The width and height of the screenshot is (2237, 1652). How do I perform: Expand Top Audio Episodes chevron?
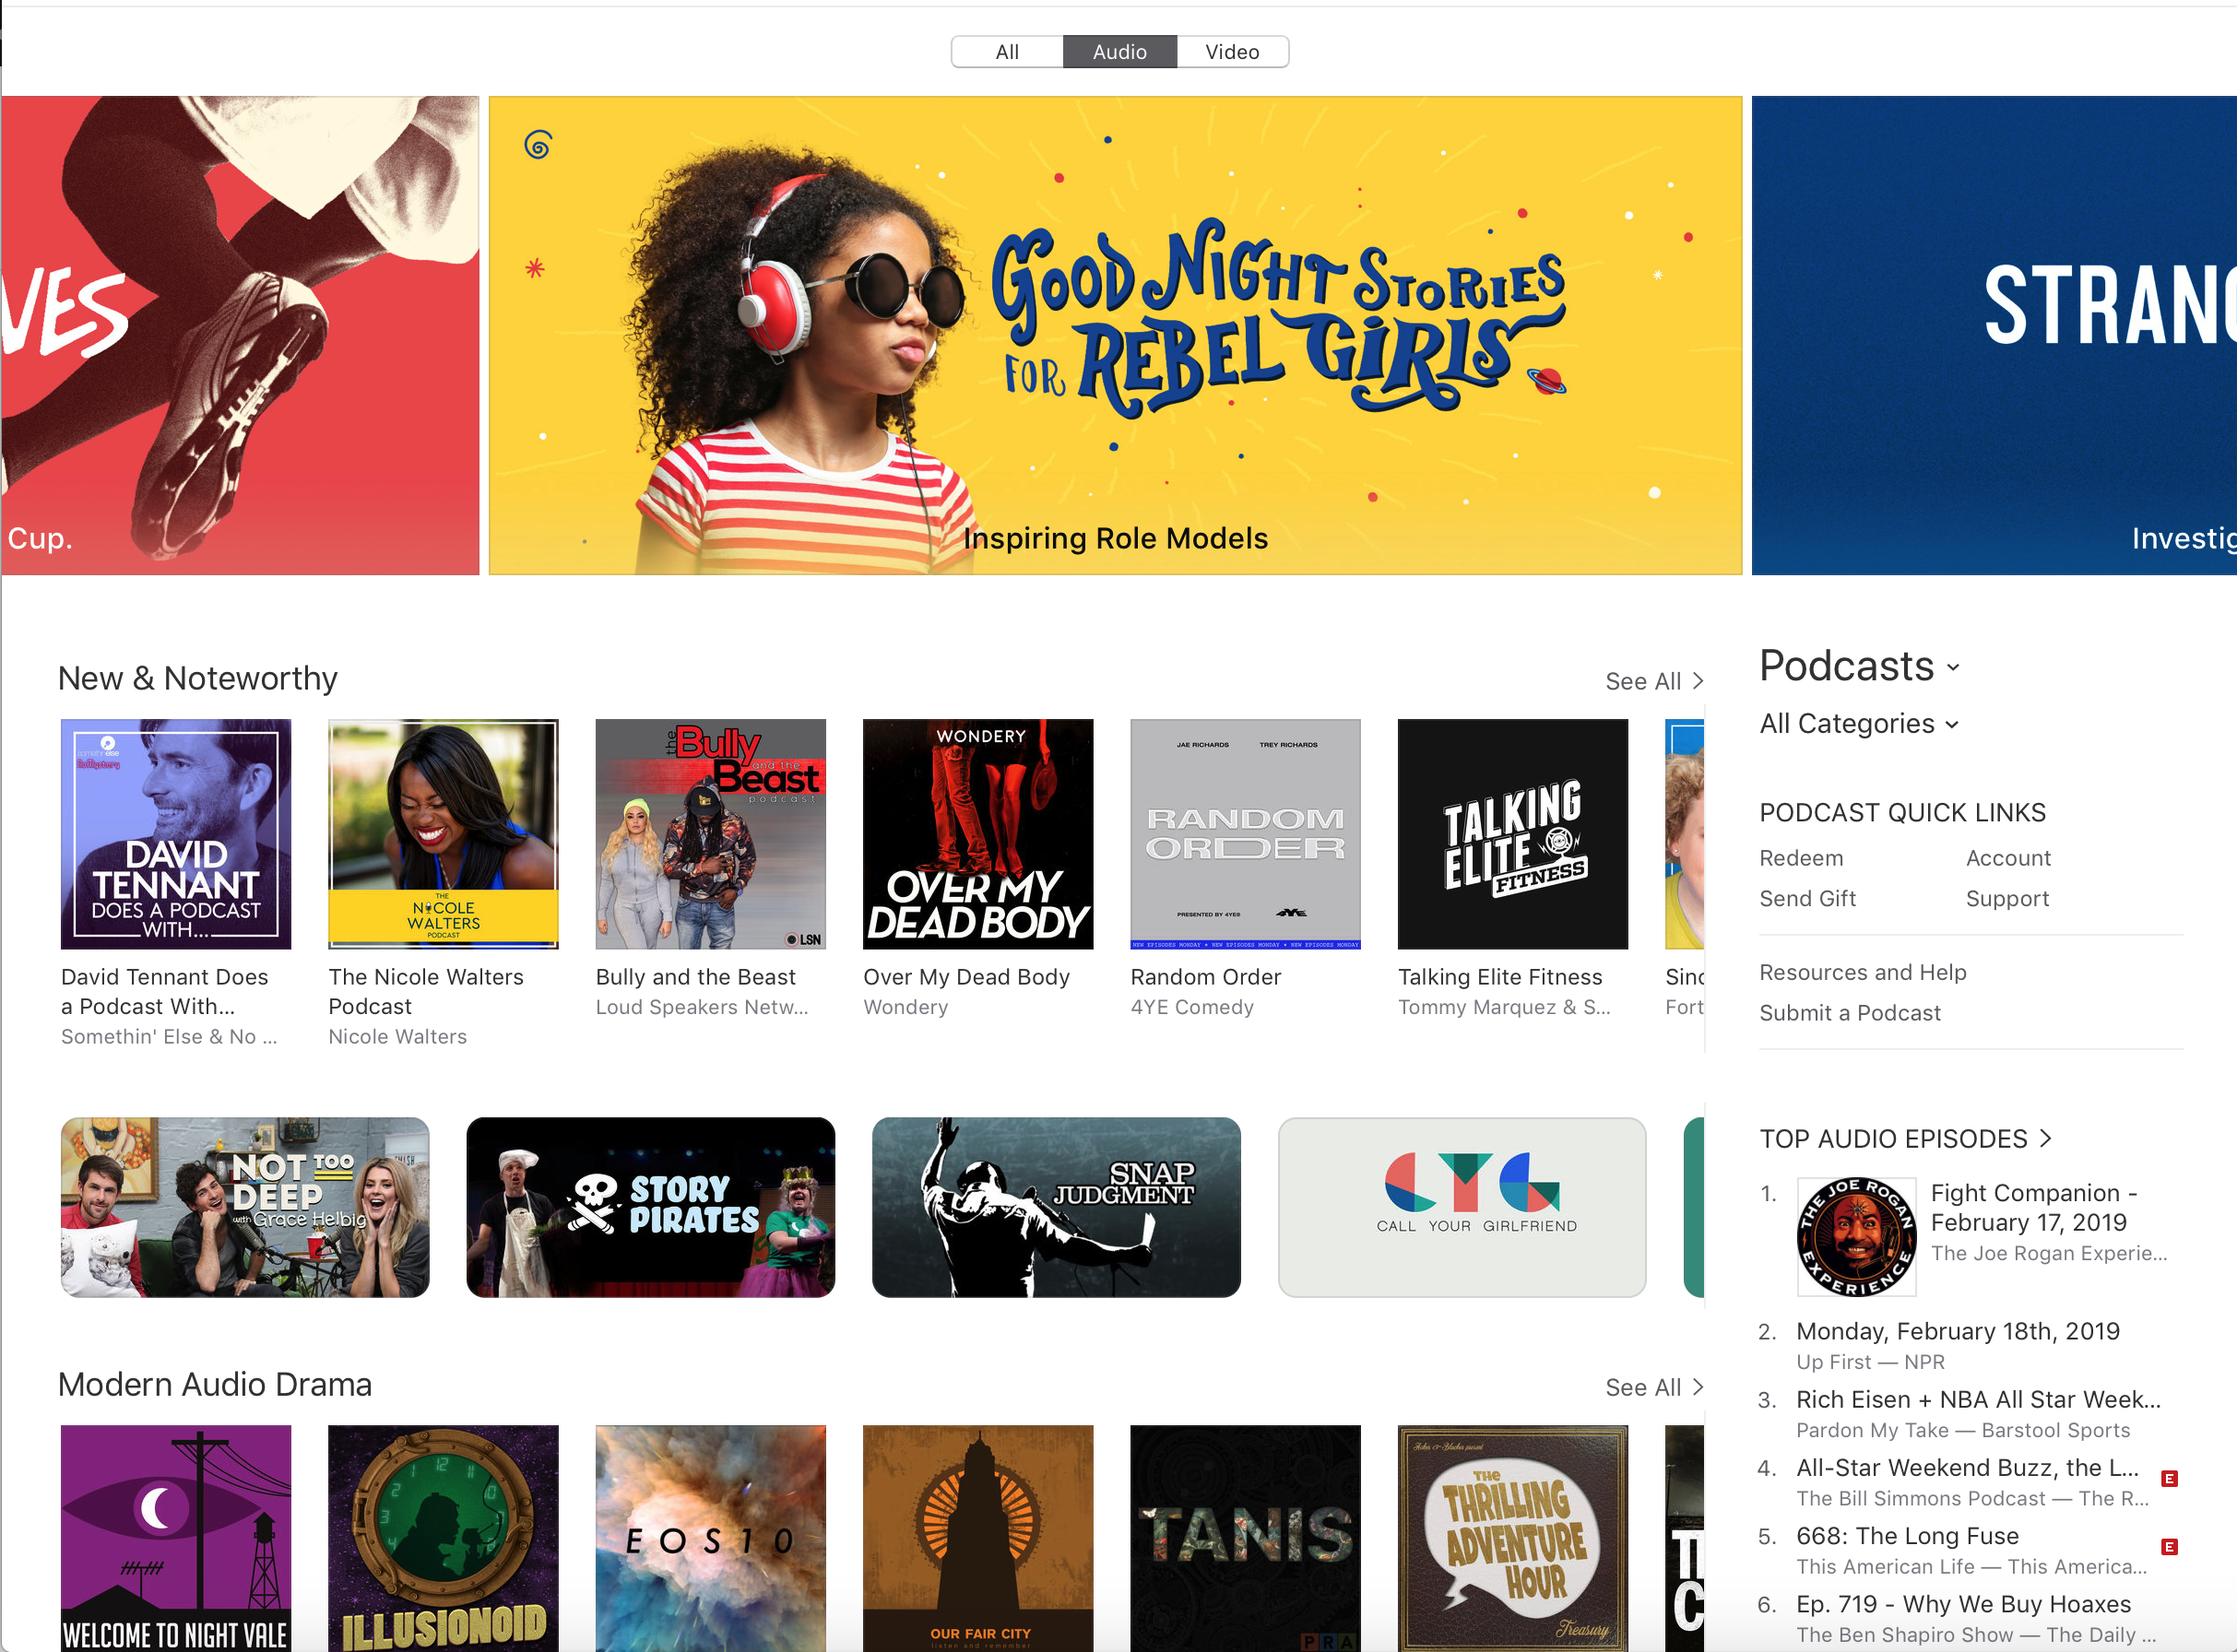click(x=2045, y=1138)
